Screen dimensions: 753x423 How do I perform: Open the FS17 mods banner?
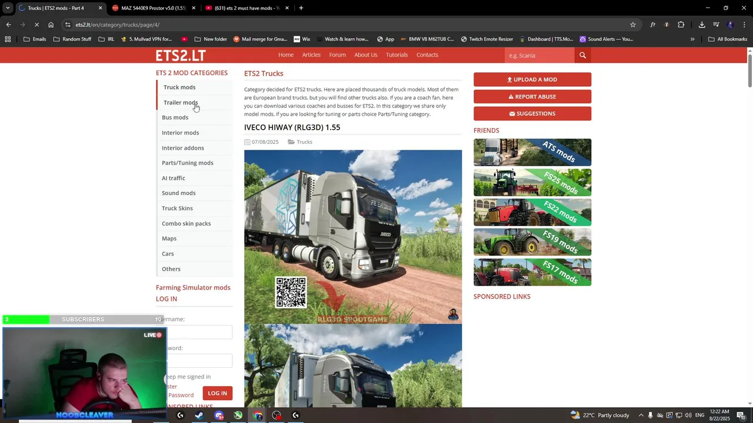532,272
